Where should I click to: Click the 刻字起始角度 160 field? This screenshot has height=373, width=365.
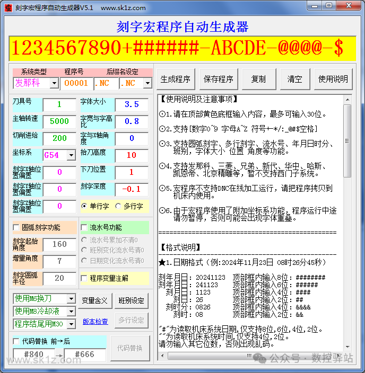click(59, 245)
